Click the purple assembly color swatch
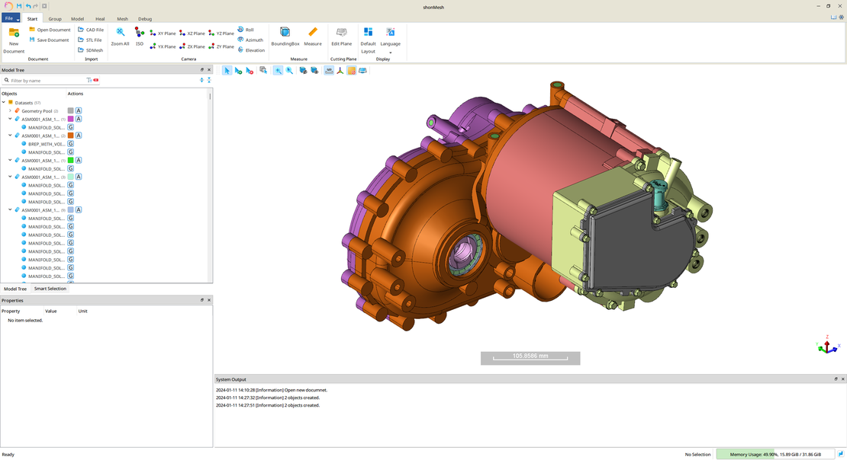 70,119
